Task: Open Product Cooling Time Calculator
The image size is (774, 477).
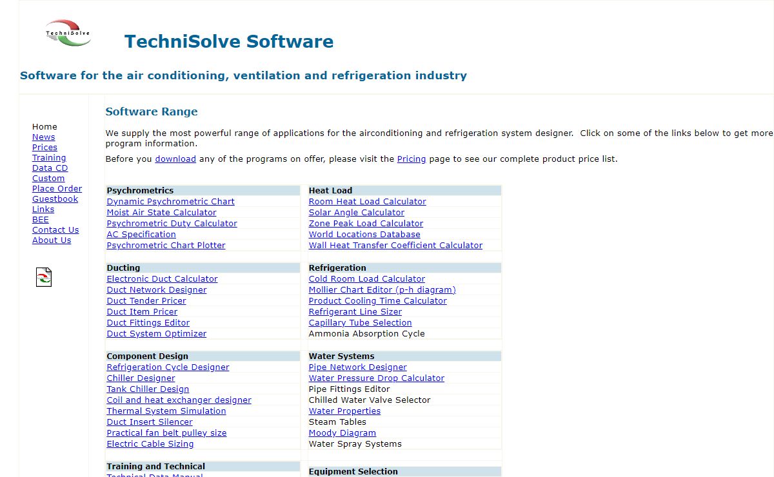Action: tap(378, 301)
